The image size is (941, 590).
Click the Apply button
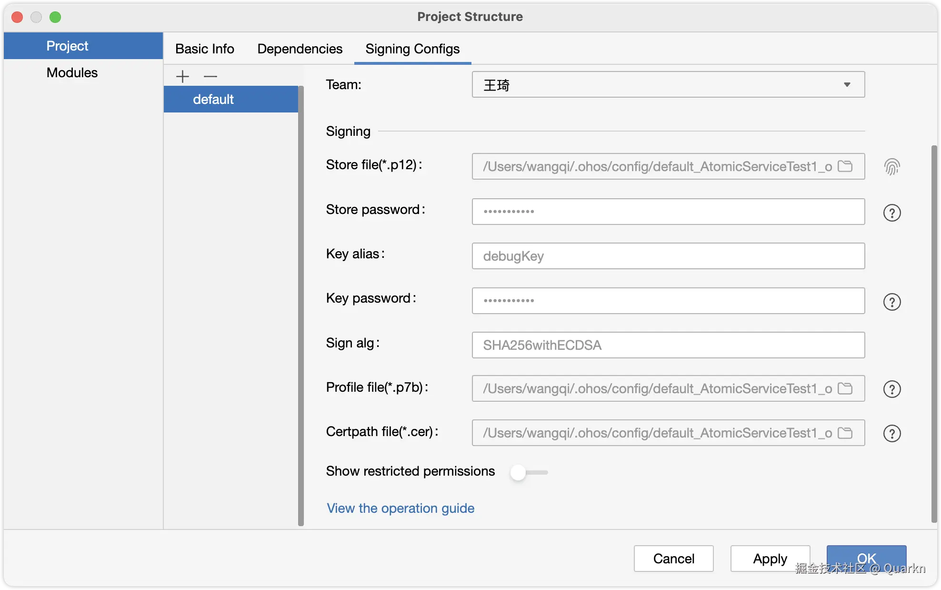click(x=770, y=558)
